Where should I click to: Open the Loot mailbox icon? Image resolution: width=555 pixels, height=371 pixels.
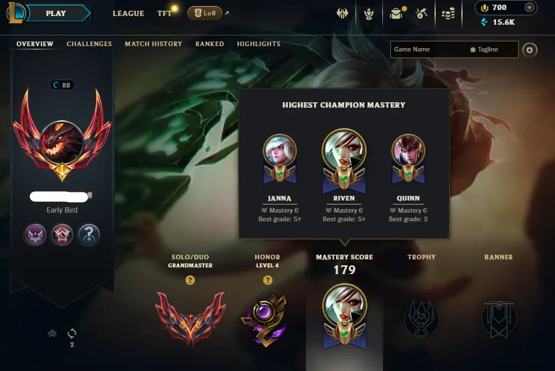(397, 13)
